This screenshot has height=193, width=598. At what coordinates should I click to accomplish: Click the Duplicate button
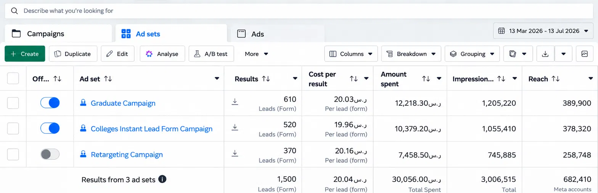click(x=73, y=54)
